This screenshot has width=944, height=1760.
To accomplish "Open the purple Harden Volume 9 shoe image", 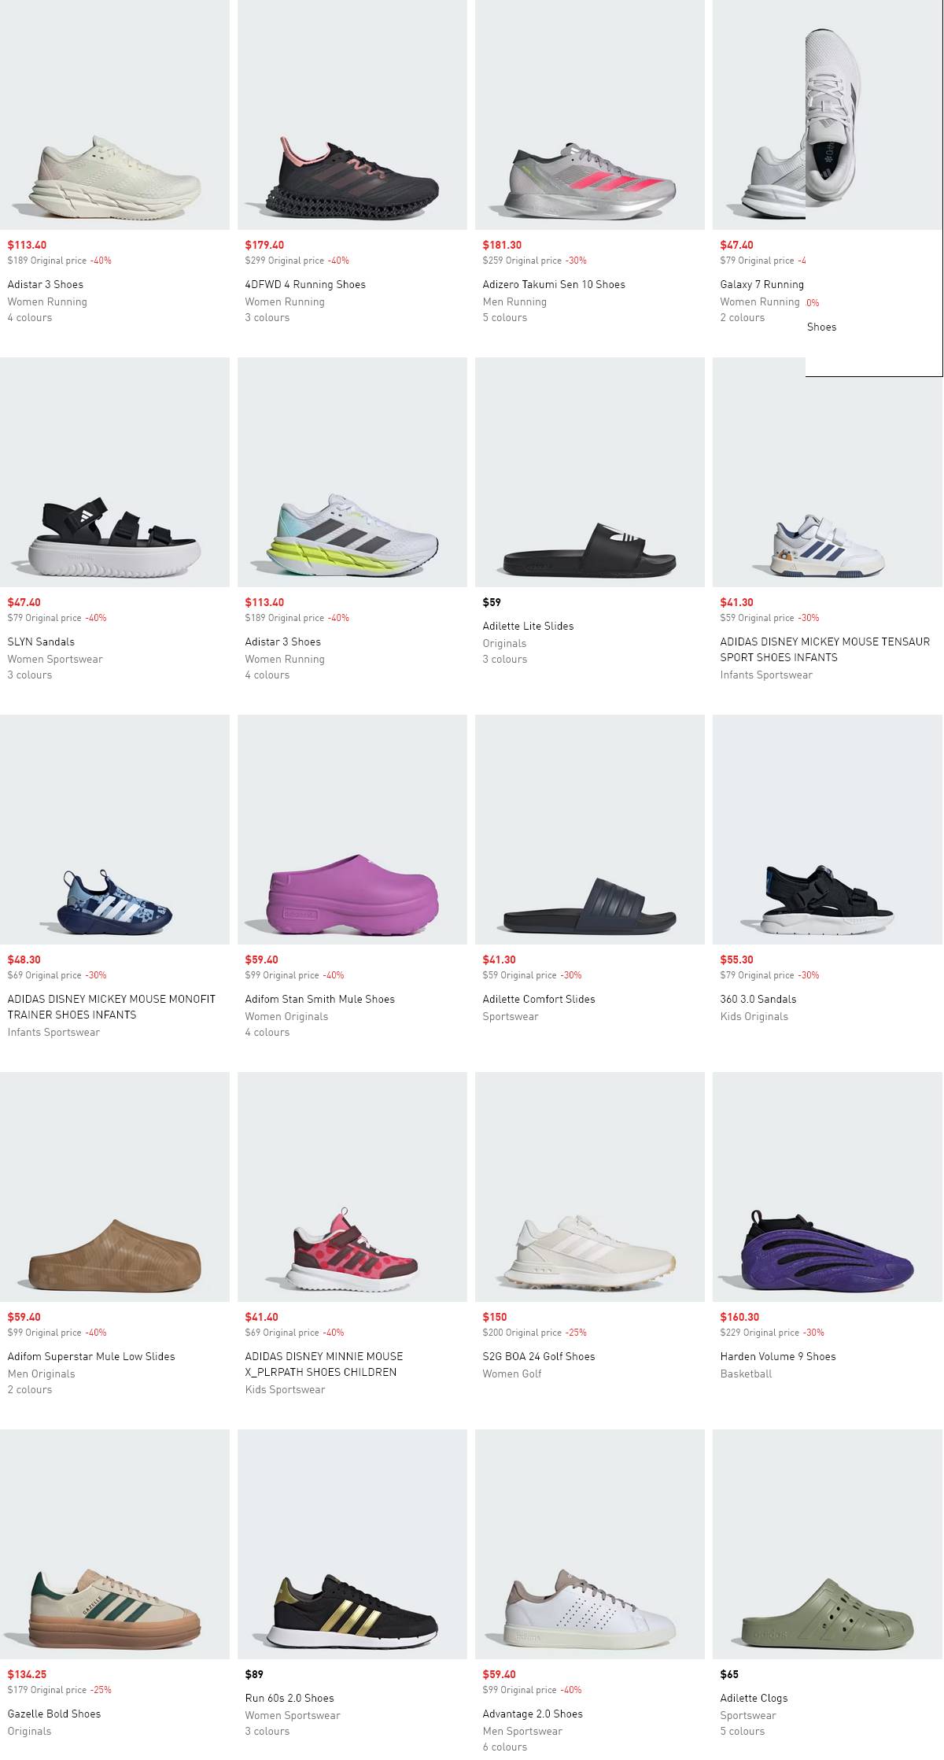I will coord(828,1187).
